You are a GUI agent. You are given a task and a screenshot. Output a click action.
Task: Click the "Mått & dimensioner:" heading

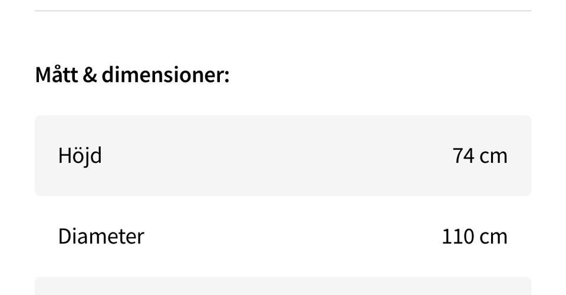(132, 76)
